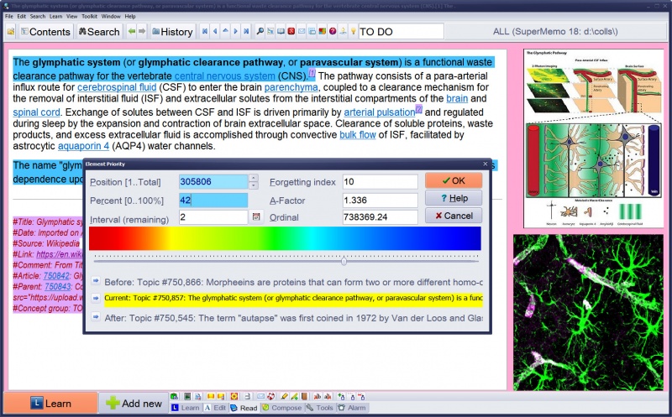
Task: Click the arrow icon beside After topic
Action: click(x=96, y=317)
